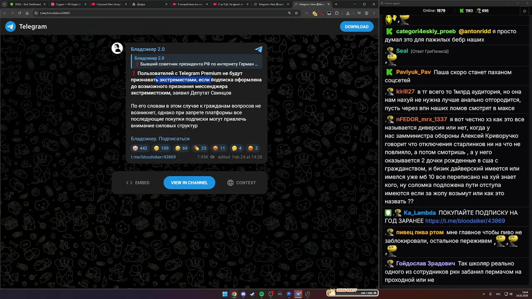Click username Pavlyuk_Pav in chat
Image resolution: width=532 pixels, height=299 pixels.
(x=414, y=72)
